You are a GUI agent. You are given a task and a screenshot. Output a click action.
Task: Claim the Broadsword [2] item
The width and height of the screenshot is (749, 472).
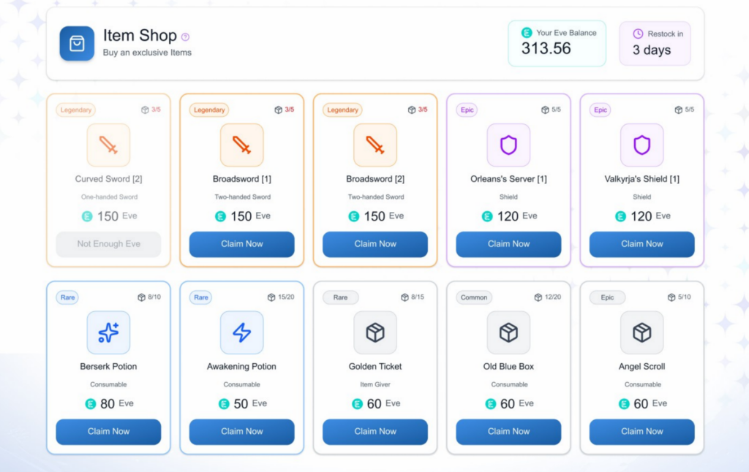[x=375, y=244]
